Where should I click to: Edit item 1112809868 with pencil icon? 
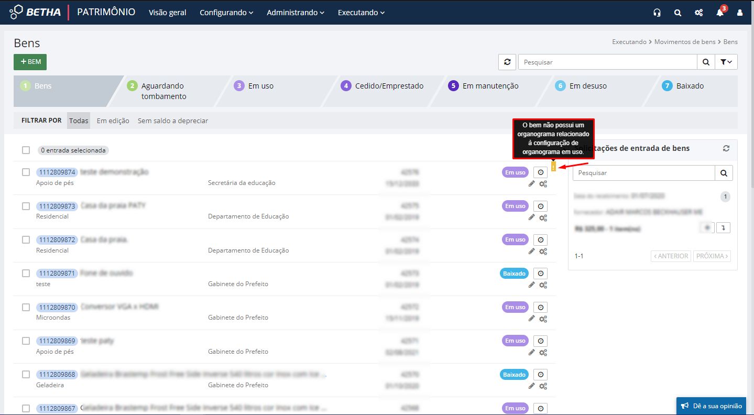(532, 386)
